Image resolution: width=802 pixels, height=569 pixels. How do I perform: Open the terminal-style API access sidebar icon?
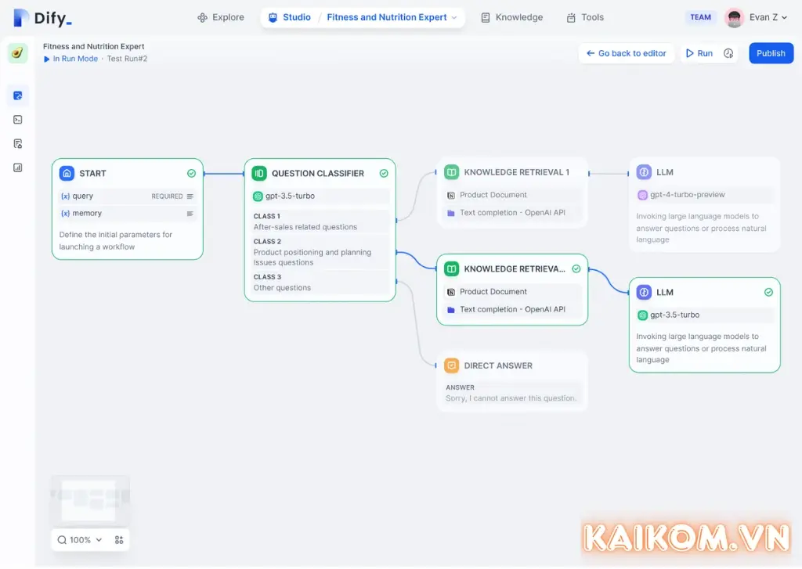coord(18,120)
